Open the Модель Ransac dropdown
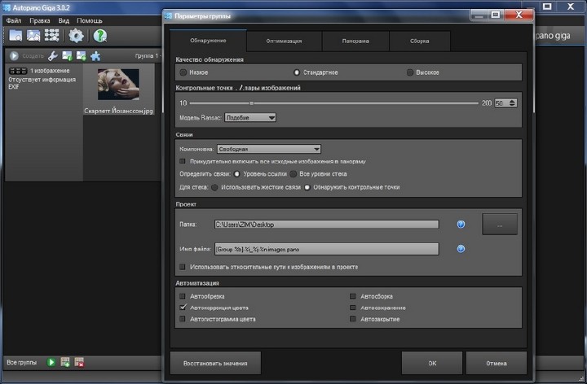 pos(250,117)
